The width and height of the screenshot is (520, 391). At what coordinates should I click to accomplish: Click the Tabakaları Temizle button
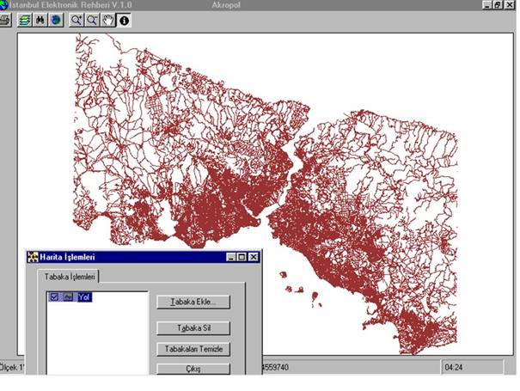193,350
